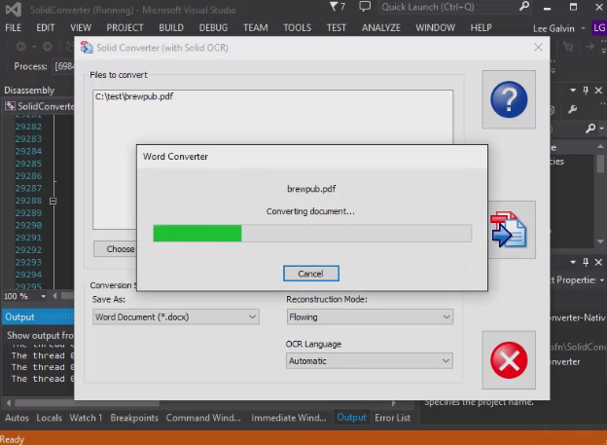
Task: Open the FILE menu
Action: [x=14, y=28]
